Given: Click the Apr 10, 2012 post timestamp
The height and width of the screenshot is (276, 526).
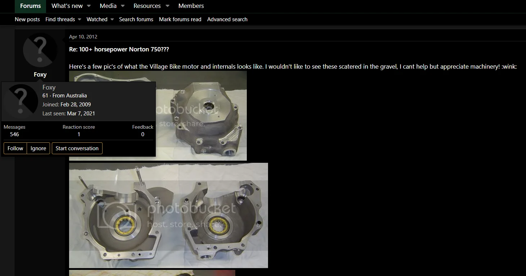Looking at the screenshot, I should click(83, 36).
